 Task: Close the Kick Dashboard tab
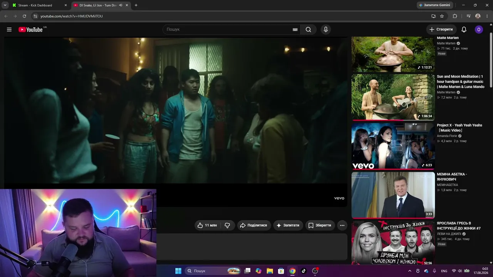pyautogui.click(x=65, y=5)
